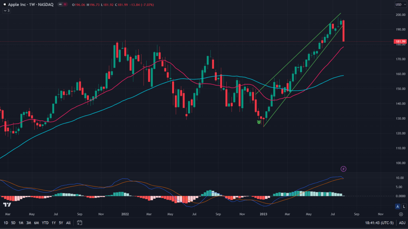Click the TradingView logo watermark
408x229 pixels.
click(x=7, y=204)
